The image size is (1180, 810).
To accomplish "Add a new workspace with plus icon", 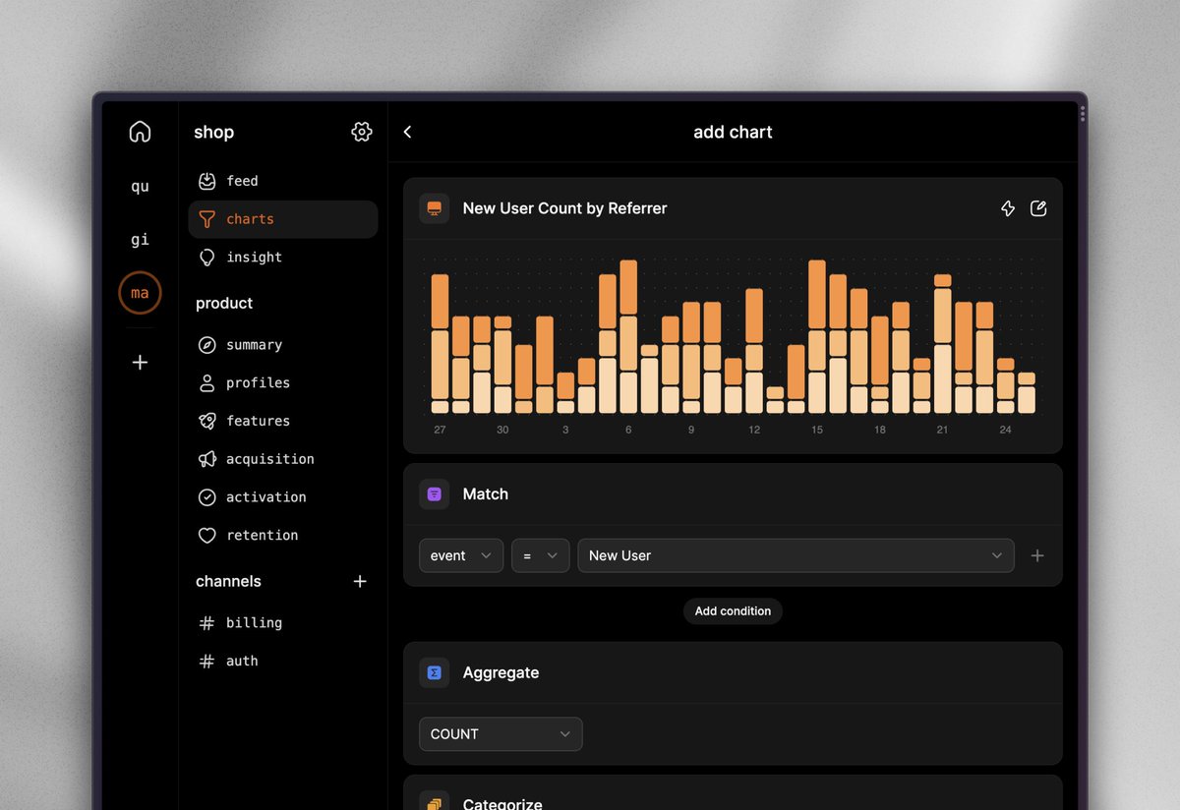I will tap(140, 362).
